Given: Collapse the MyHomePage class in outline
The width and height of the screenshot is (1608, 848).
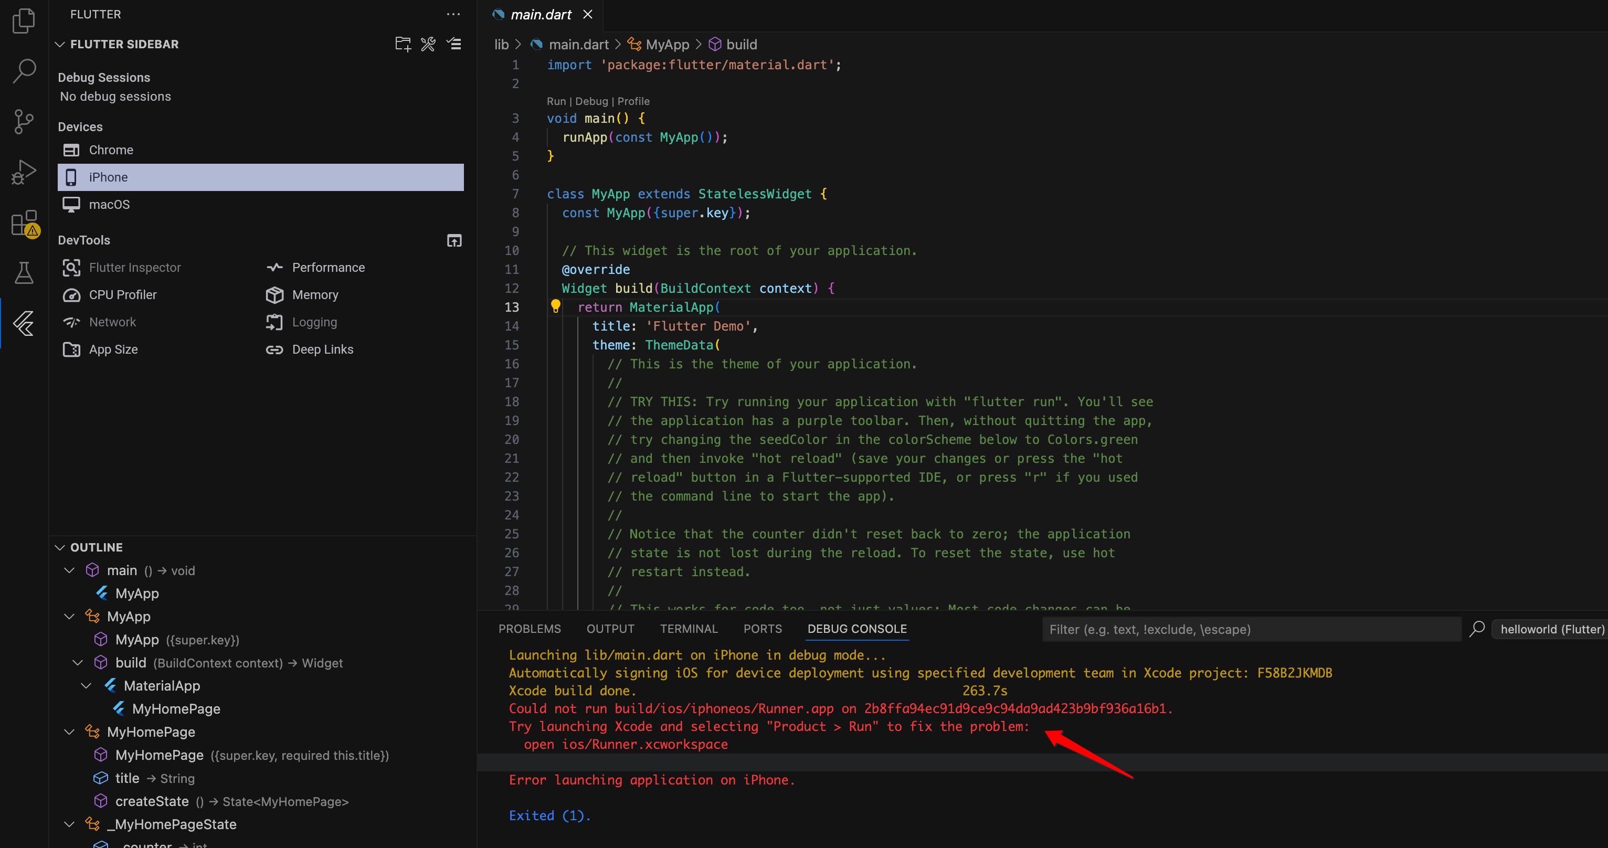Looking at the screenshot, I should click(x=69, y=732).
